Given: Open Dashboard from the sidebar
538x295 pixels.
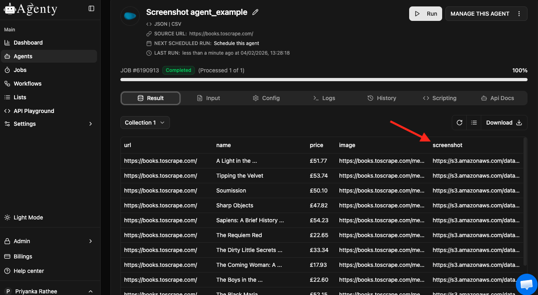Looking at the screenshot, I should pyautogui.click(x=28, y=43).
